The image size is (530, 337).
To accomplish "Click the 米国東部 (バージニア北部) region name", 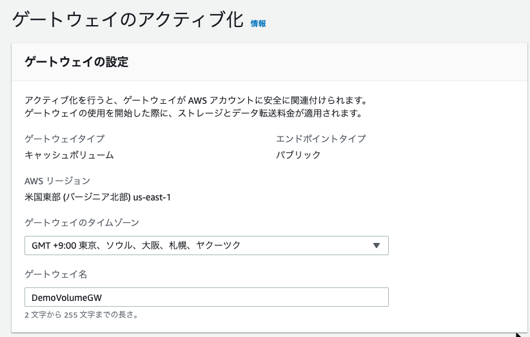I will pyautogui.click(x=77, y=197).
